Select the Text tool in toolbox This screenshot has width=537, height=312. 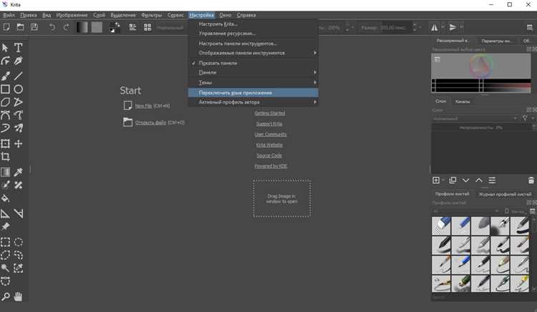18,47
